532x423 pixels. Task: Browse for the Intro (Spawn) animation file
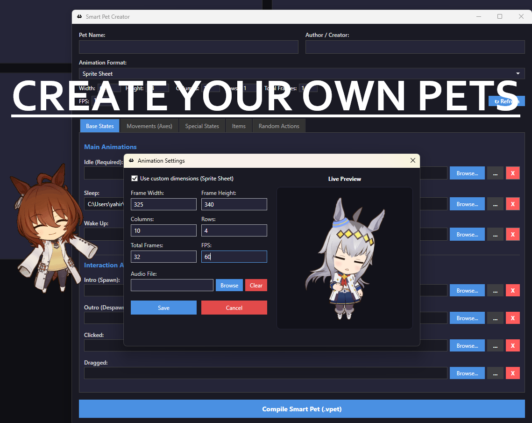point(467,290)
